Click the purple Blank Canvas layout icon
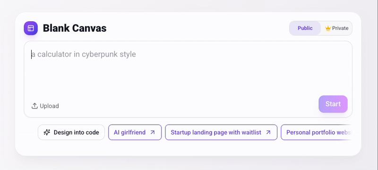 (x=31, y=28)
